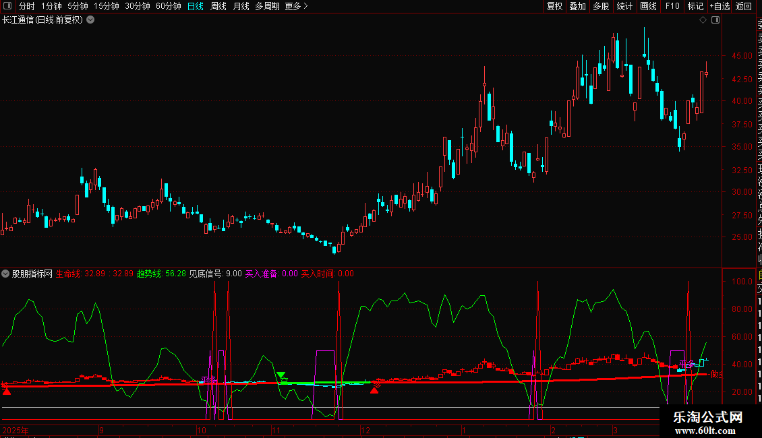This screenshot has width=762, height=438.
Task: Click the first red up-triangle signal marker
Action: (6, 392)
